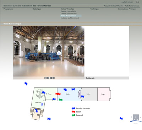Switch to english version
The height and width of the screenshot is (130, 142).
127,2
